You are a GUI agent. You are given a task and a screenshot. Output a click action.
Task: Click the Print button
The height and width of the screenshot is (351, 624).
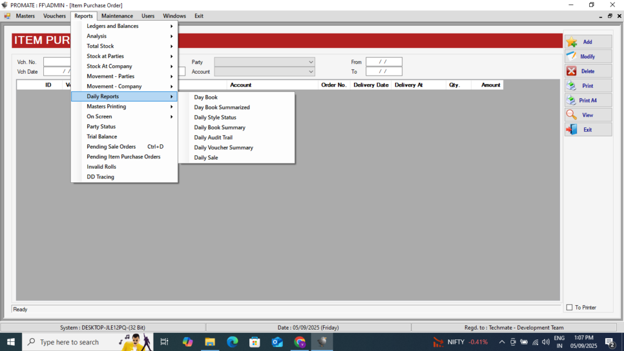point(587,86)
